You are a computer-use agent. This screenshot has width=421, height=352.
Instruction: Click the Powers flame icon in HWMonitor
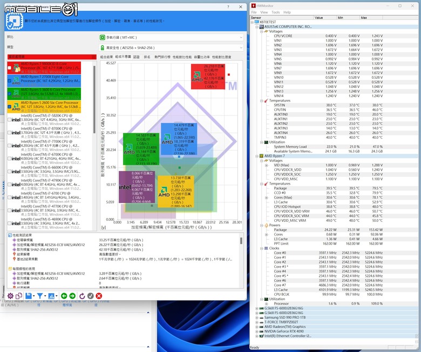pos(266,225)
